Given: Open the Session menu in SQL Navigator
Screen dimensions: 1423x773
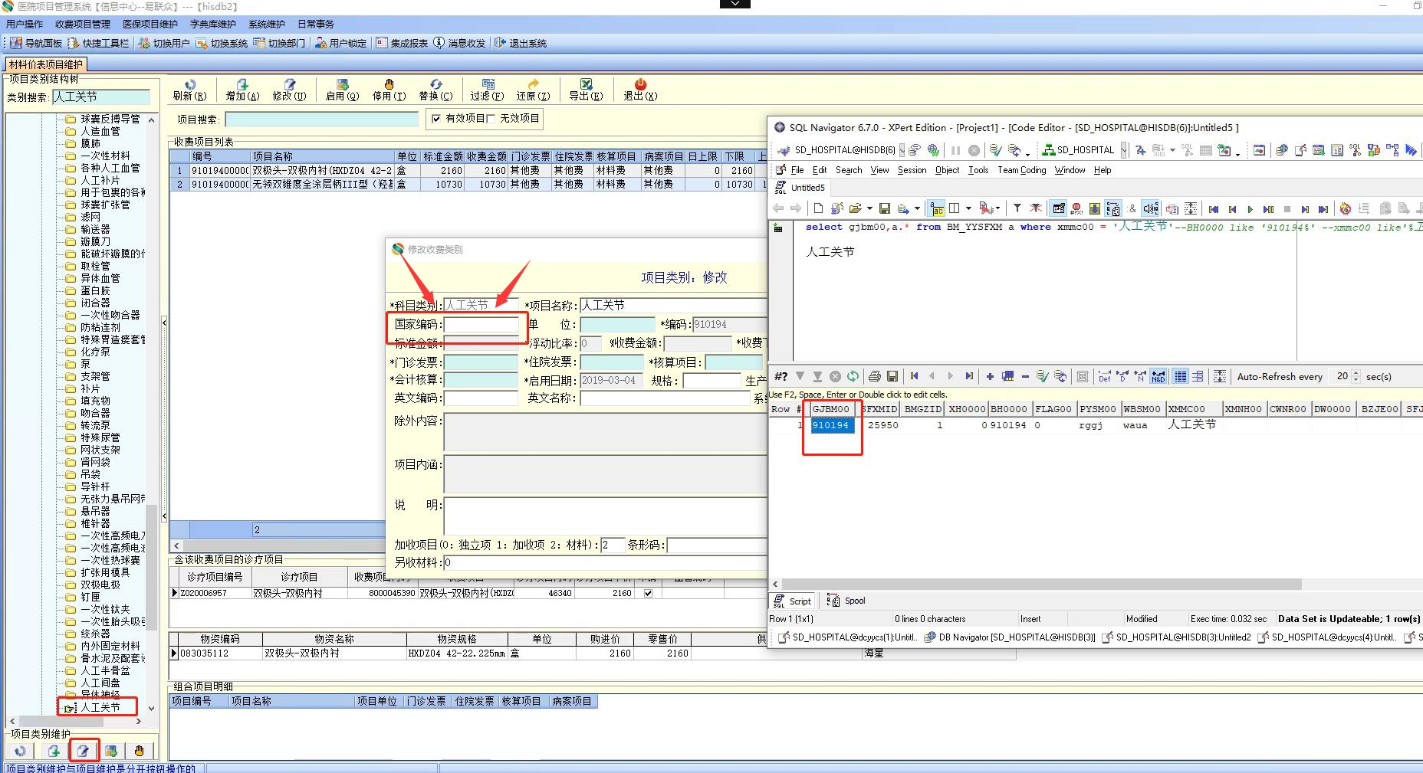Looking at the screenshot, I should 912,170.
